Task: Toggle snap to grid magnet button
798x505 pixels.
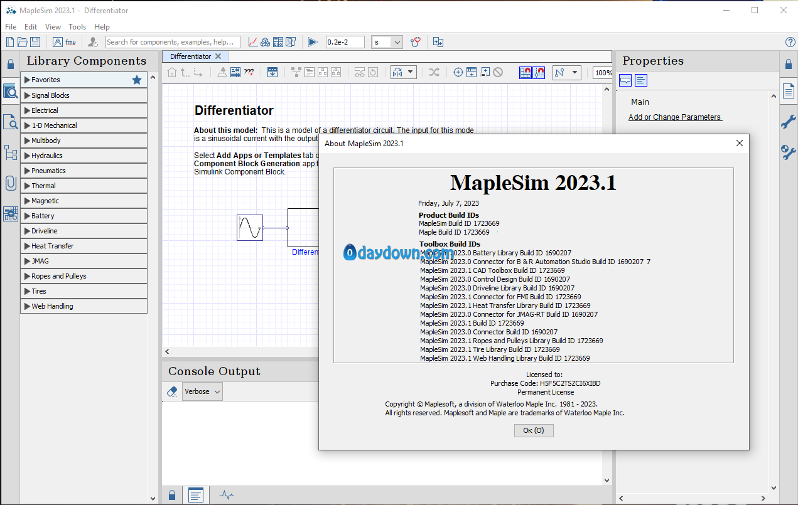Action: [x=526, y=72]
